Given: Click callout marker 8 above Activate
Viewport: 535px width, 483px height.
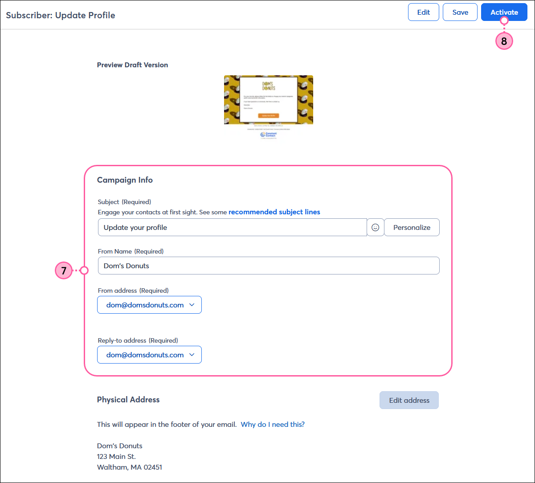Looking at the screenshot, I should (x=504, y=41).
